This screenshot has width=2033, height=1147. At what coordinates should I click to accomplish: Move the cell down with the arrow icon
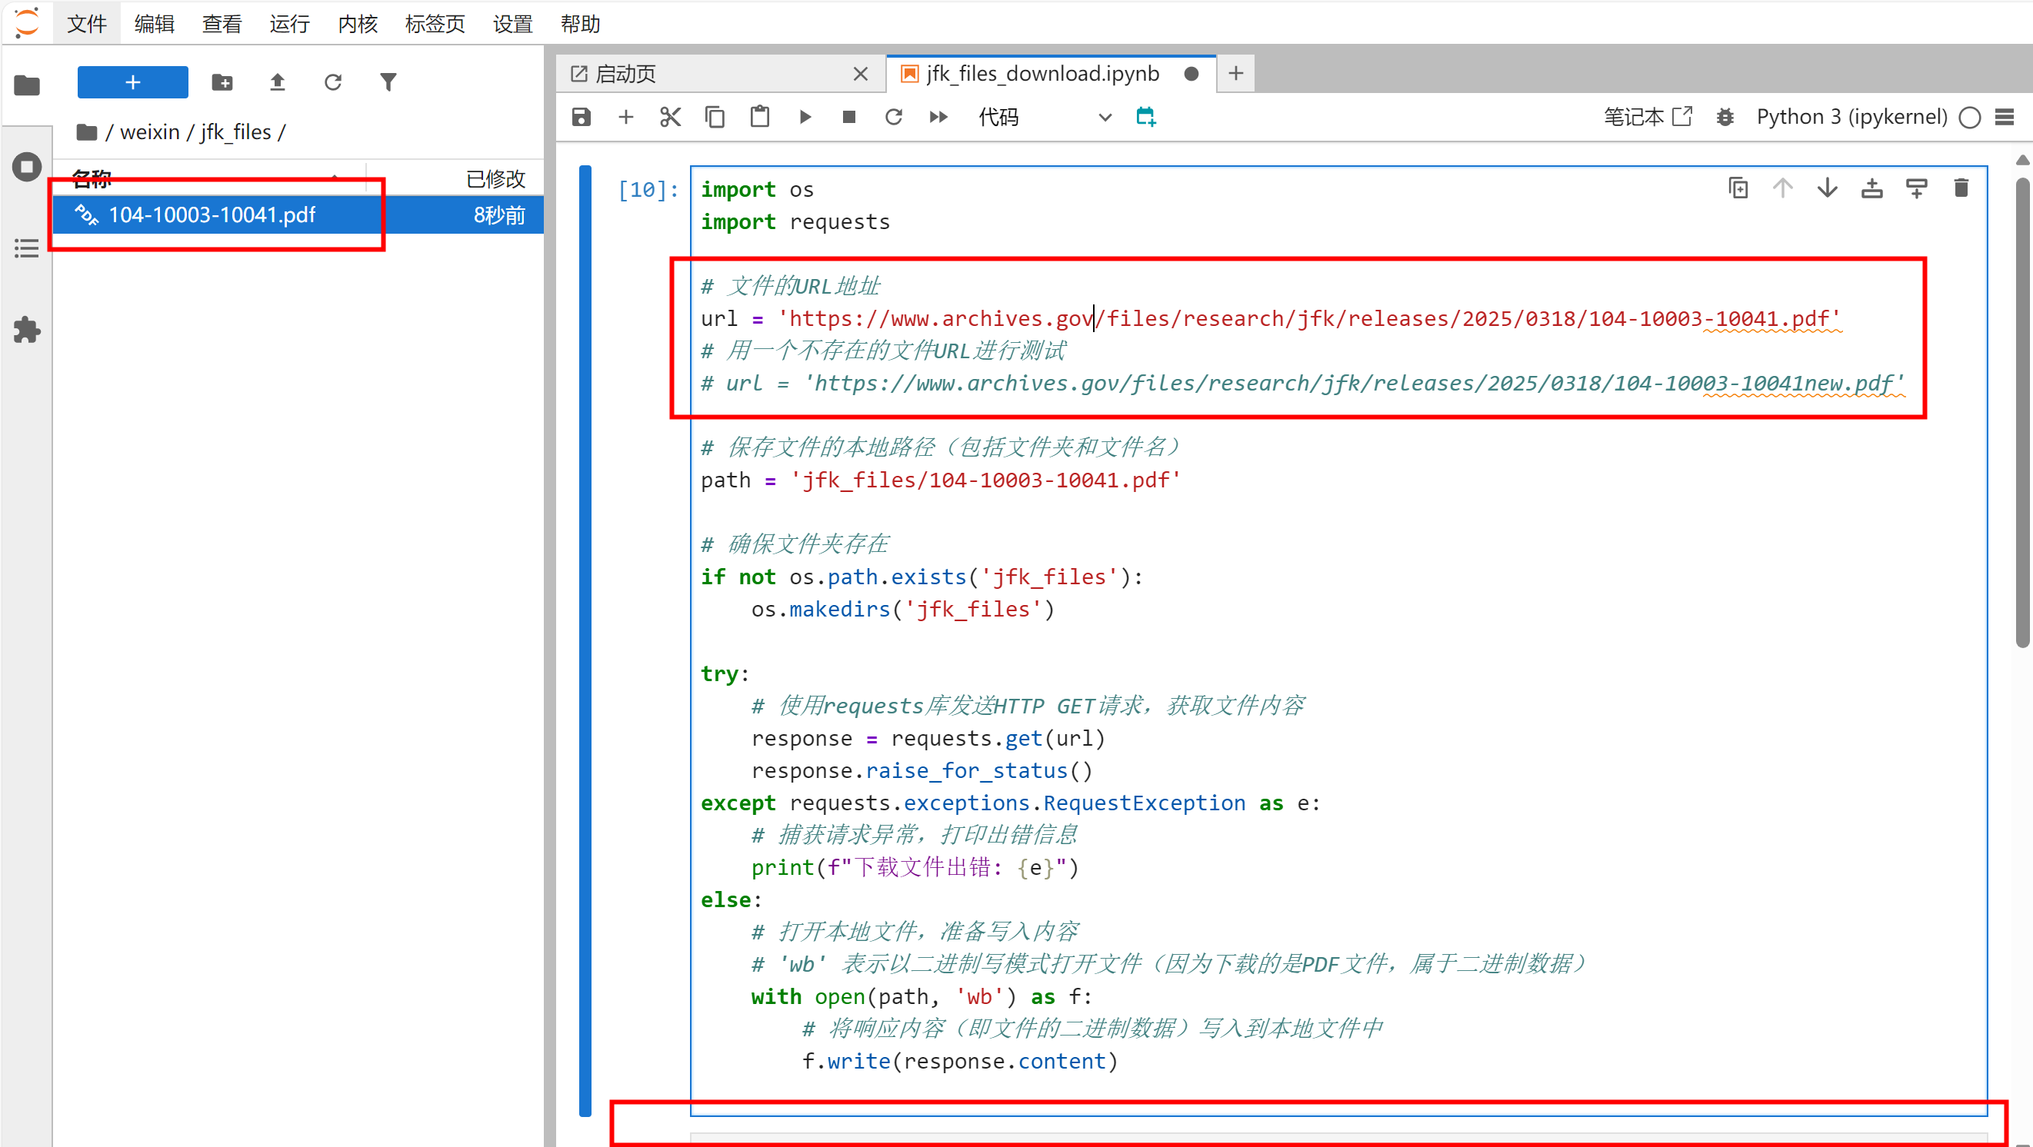point(1827,188)
